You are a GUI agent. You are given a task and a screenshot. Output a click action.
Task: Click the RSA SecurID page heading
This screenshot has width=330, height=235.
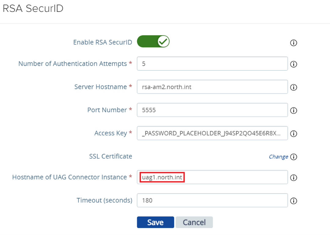tap(33, 9)
